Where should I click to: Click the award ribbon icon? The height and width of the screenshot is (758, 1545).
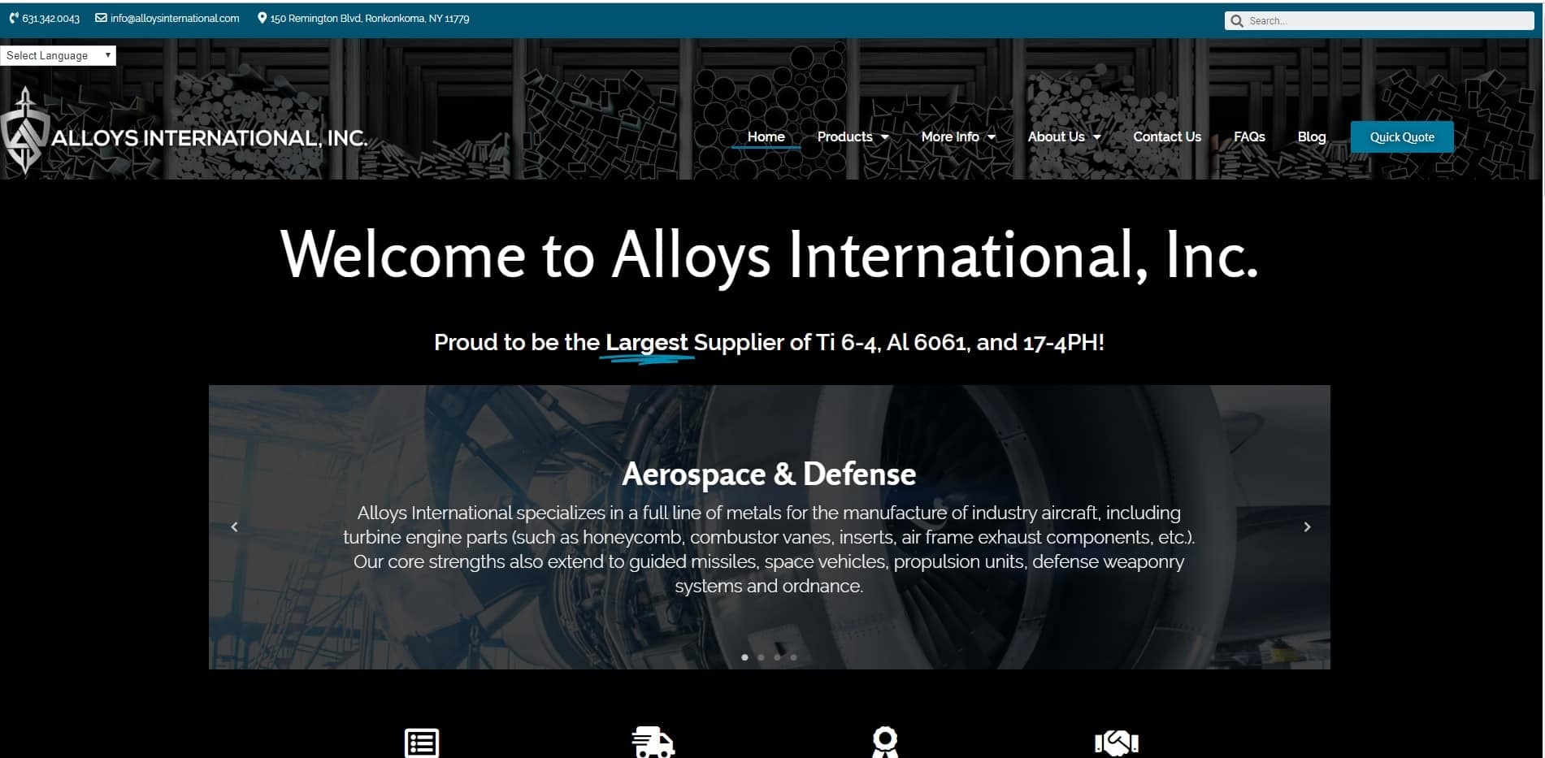click(884, 743)
